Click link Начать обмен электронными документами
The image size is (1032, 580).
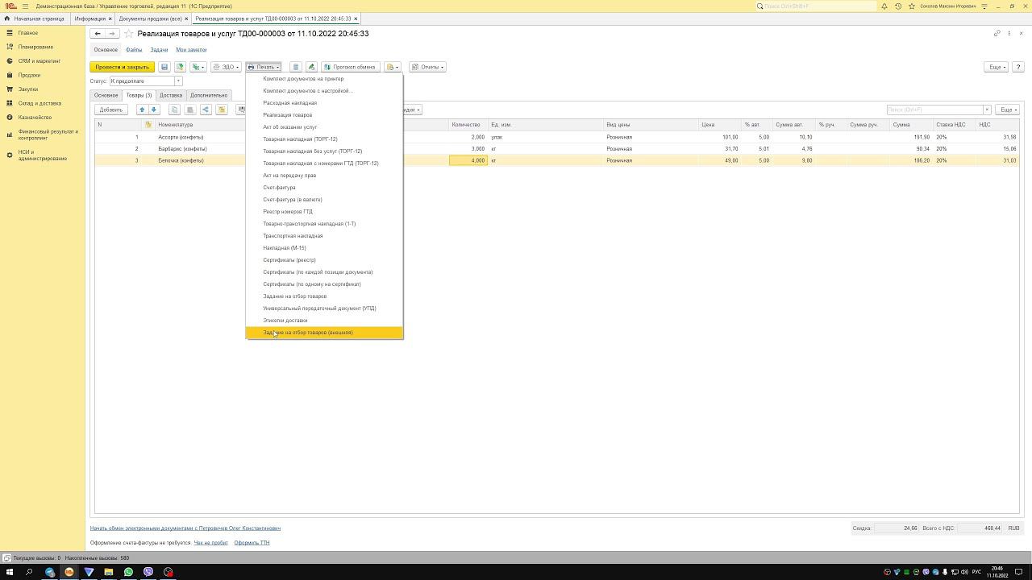click(x=185, y=528)
